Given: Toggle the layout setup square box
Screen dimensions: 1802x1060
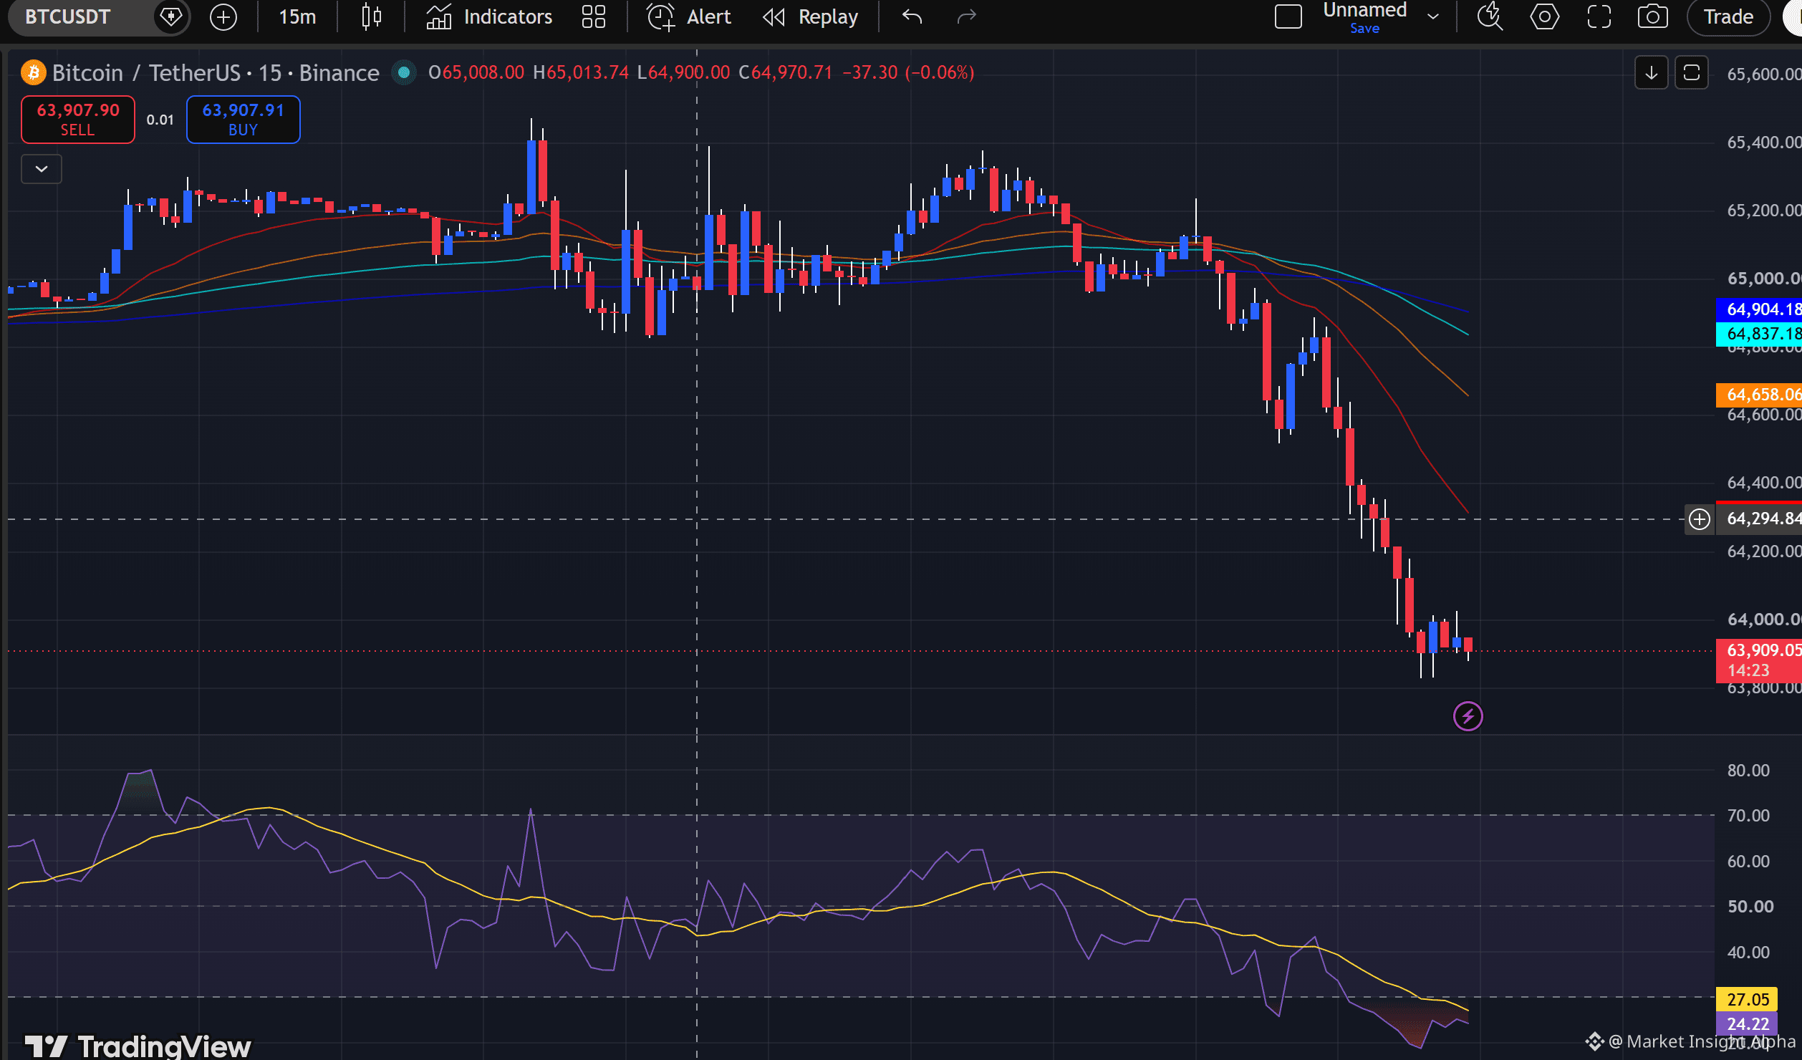Looking at the screenshot, I should [x=1288, y=17].
